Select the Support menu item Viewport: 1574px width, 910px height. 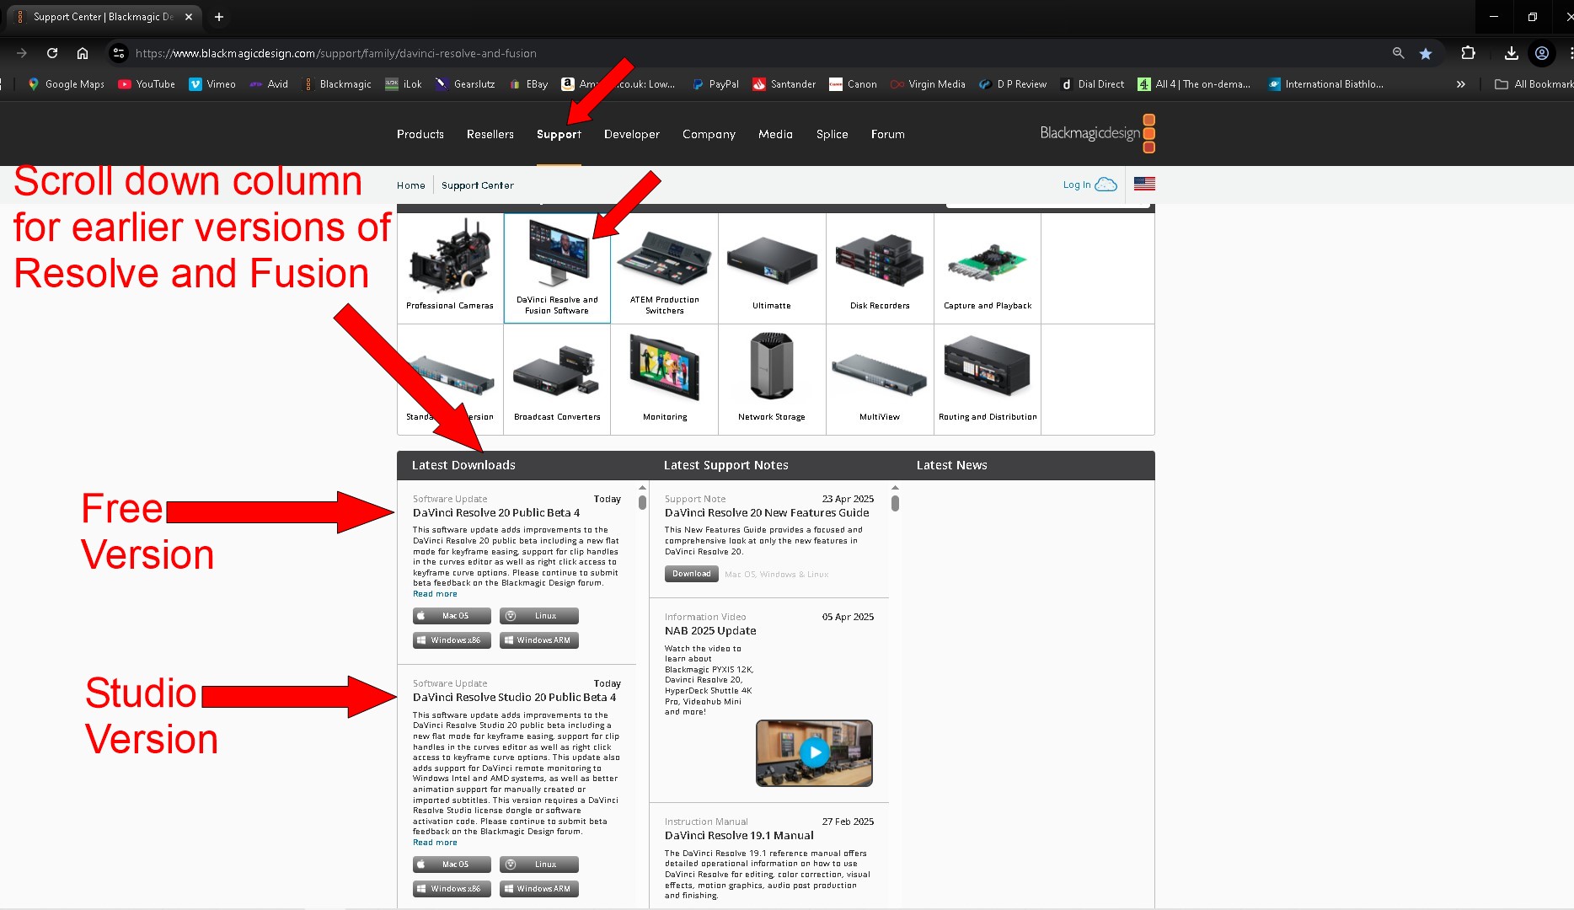(559, 134)
